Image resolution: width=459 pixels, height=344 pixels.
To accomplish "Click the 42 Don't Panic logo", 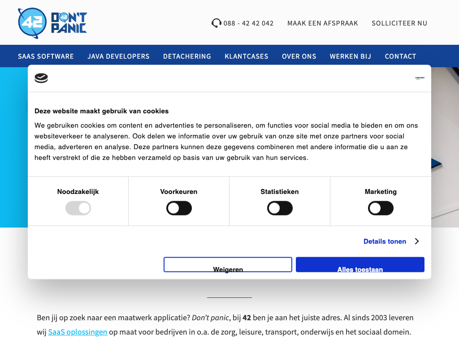I will pos(52,23).
